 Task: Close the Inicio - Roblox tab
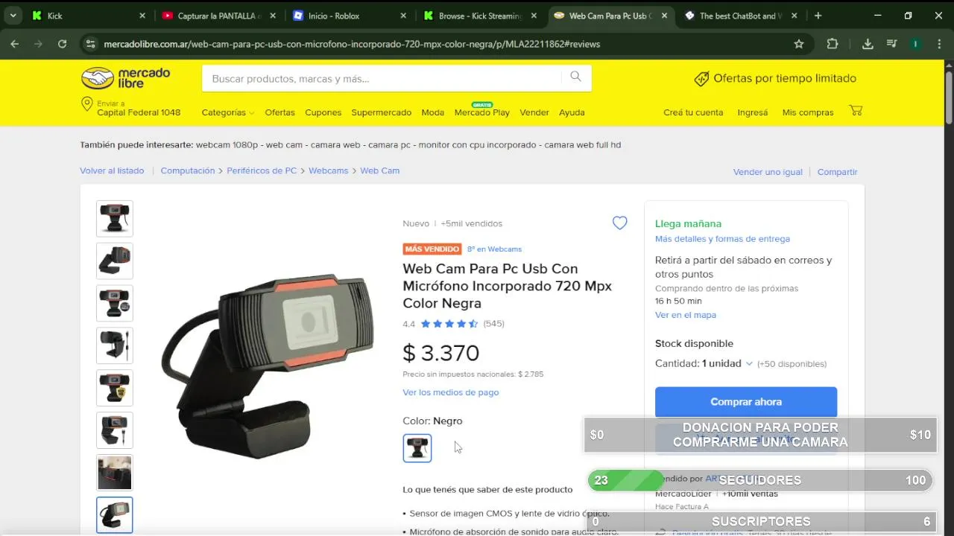(403, 16)
